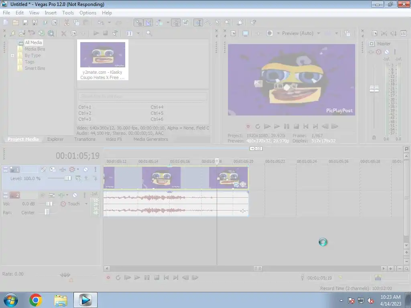
Task: Click the media bin search field
Action: [142, 96]
